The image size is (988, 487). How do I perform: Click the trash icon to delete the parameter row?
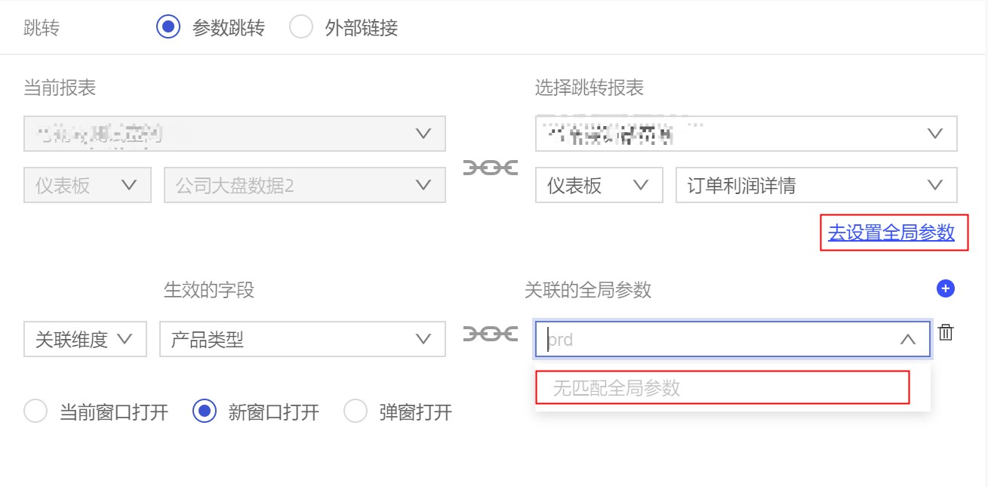point(946,333)
